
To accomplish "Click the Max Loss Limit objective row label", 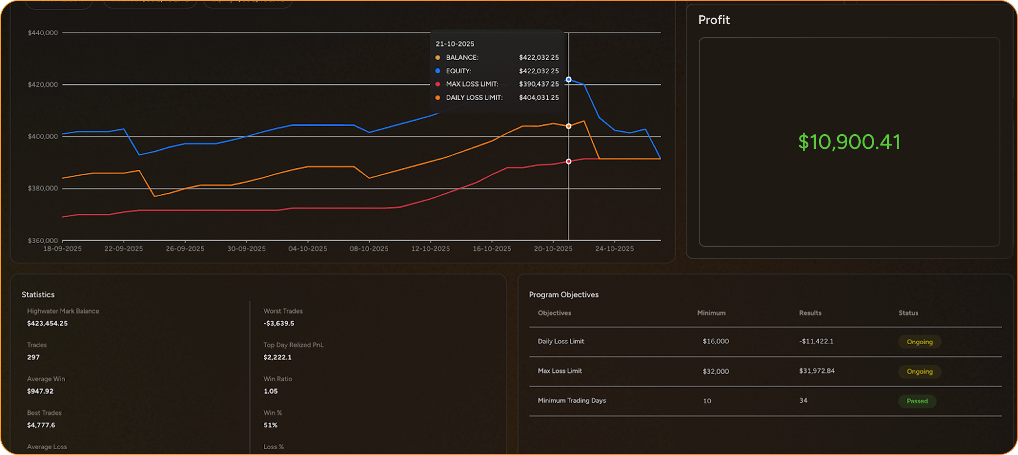I will point(560,371).
